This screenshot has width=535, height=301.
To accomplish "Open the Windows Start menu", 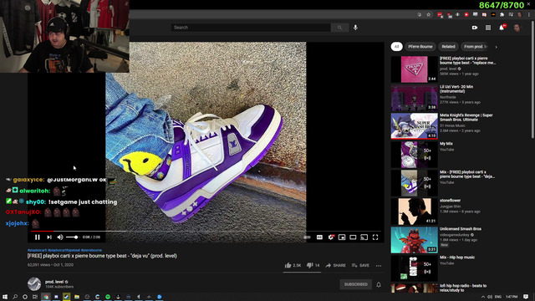I will click(5, 297).
